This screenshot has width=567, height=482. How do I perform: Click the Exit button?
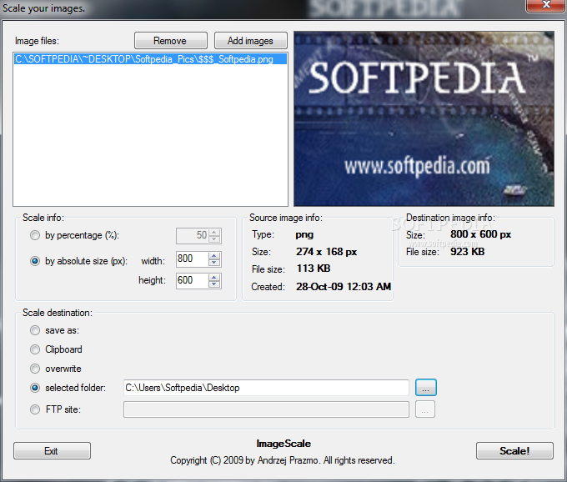(x=52, y=450)
